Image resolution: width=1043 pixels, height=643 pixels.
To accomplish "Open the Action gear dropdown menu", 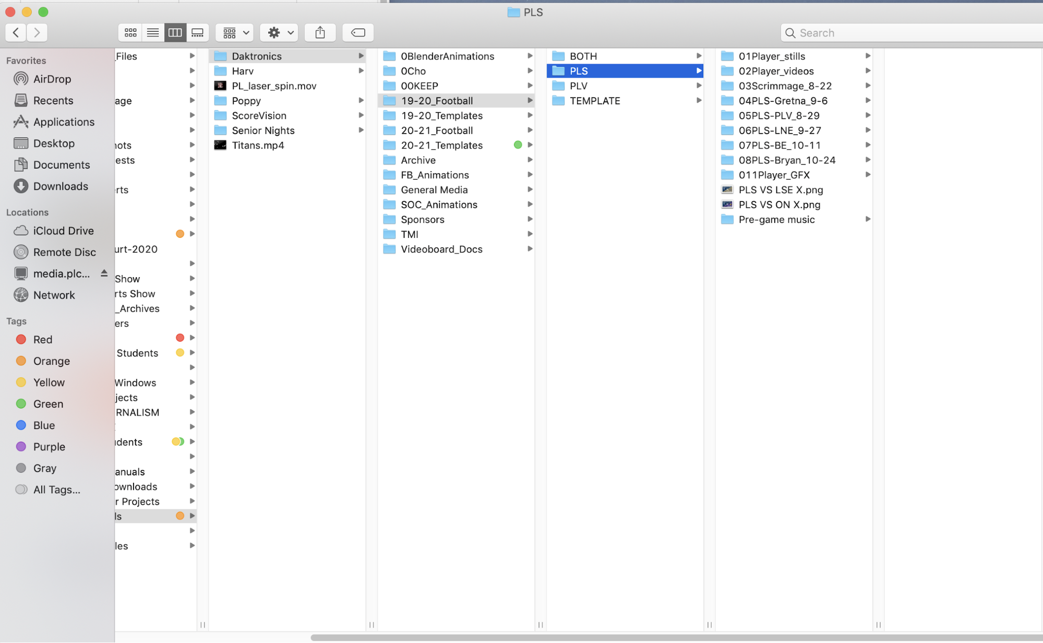I will tap(280, 33).
